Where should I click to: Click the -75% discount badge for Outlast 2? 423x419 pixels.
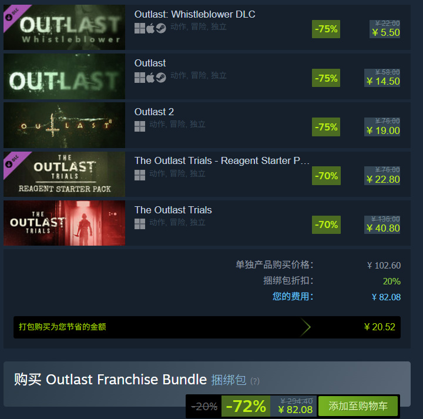(326, 127)
